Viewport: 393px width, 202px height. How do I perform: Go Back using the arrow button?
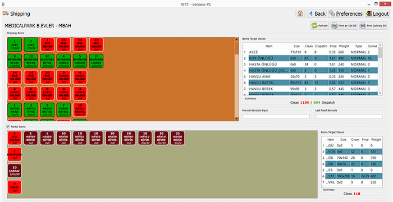point(317,13)
